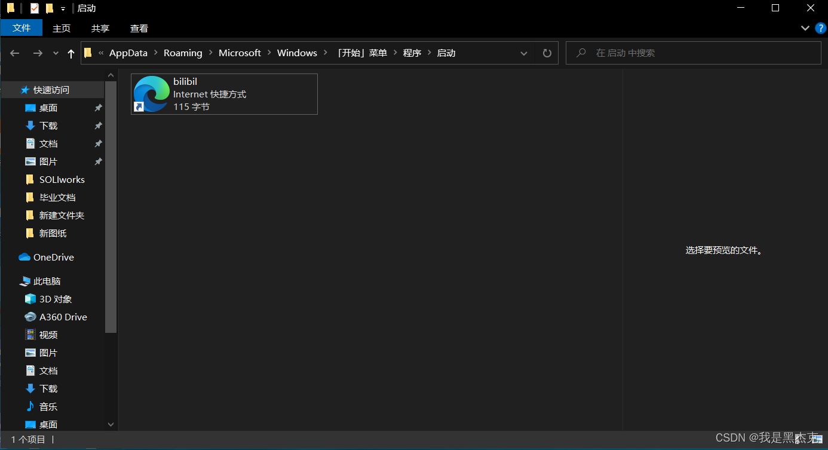Select 启动 in the address breadcrumb
This screenshot has height=450, width=828.
446,53
